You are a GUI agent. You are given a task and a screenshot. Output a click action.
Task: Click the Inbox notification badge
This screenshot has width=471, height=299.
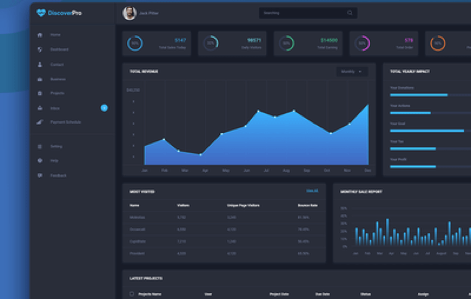[x=104, y=108]
